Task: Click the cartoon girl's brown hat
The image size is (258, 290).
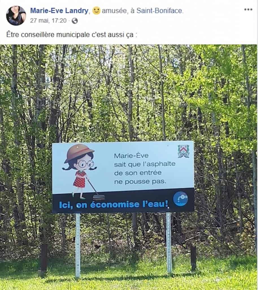Action: click(79, 152)
